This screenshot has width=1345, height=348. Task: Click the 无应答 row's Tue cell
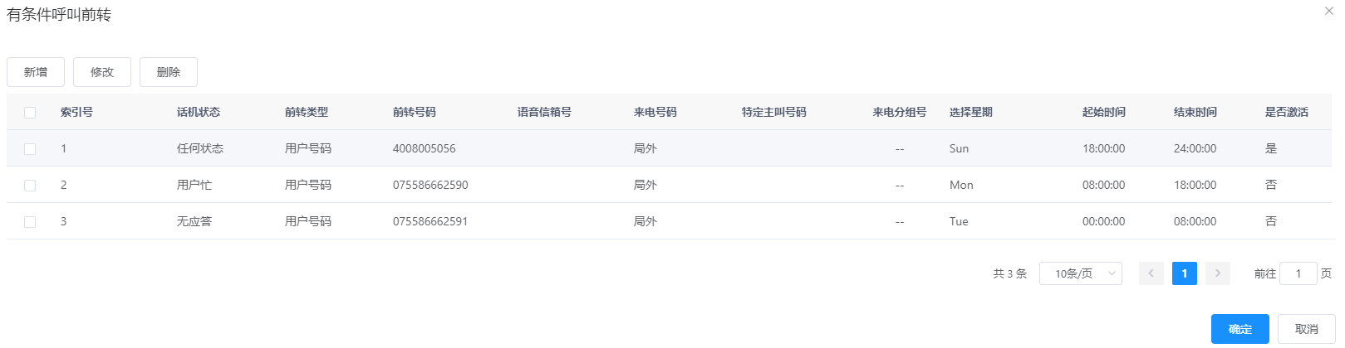pos(959,221)
